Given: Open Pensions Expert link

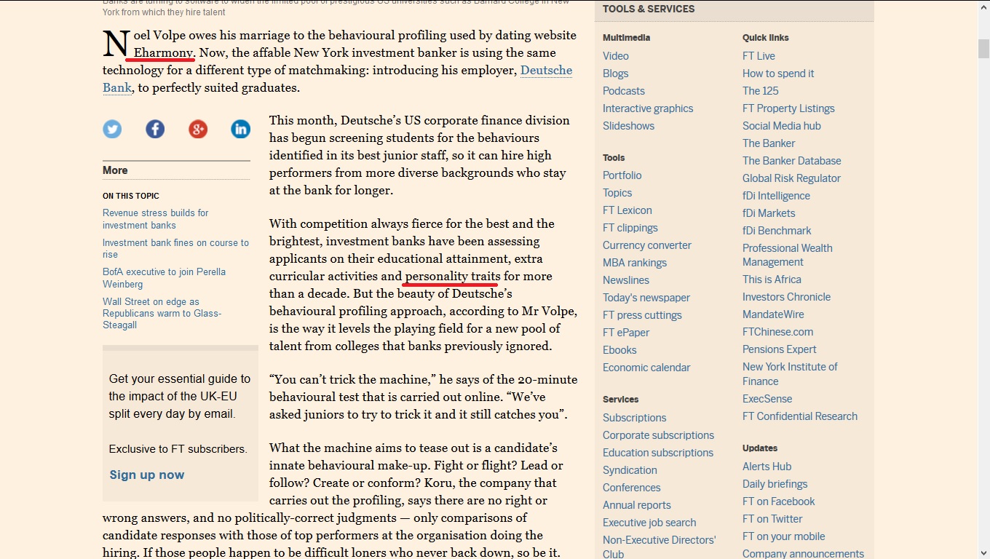Looking at the screenshot, I should coord(780,349).
